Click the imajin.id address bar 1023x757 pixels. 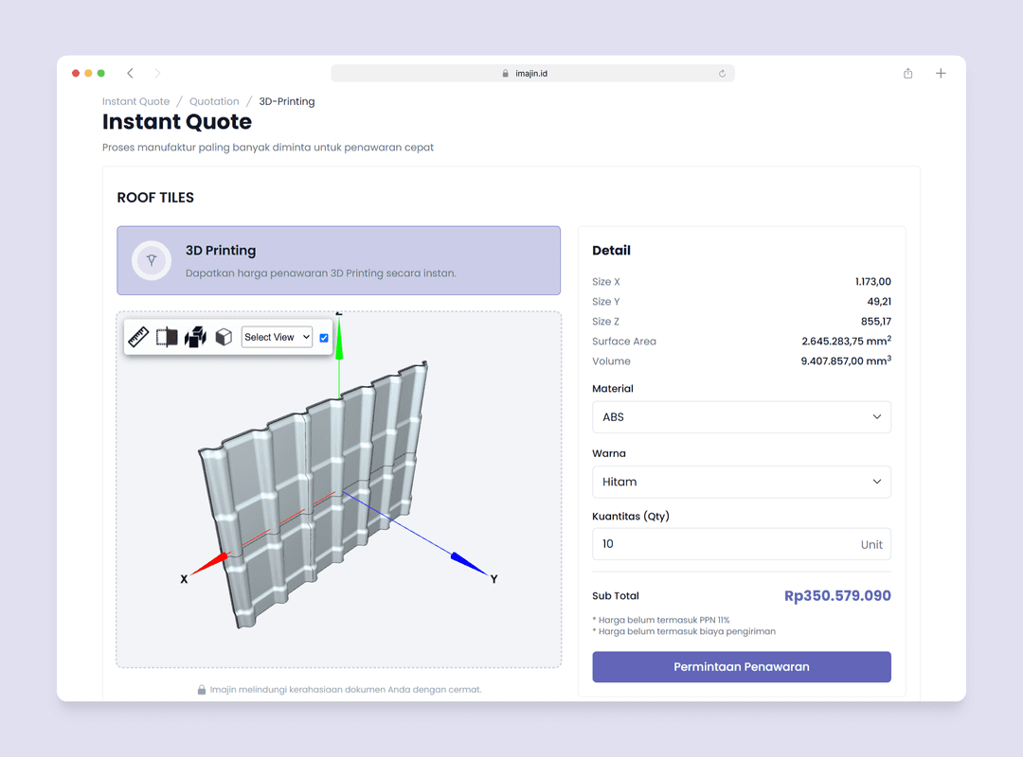[530, 74]
